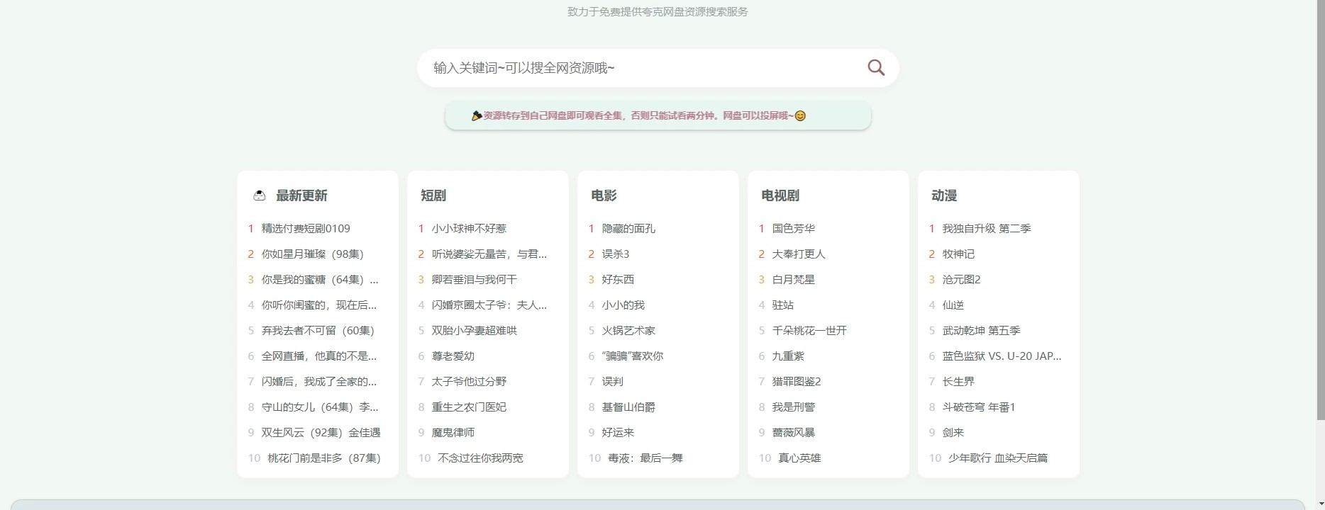Select 少年歌行 血染天启篇
1325x510 pixels.
998,458
